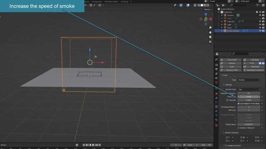Hide the Light in the viewport
Viewport: 266px width, 149px height.
coord(260,24)
